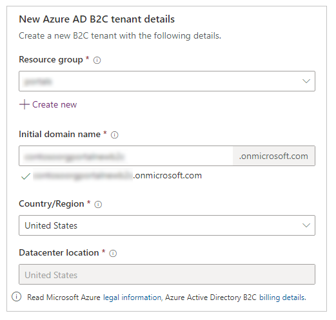Click the 'Create a new B2C tenant' description text
336x320 pixels.
tap(120, 35)
